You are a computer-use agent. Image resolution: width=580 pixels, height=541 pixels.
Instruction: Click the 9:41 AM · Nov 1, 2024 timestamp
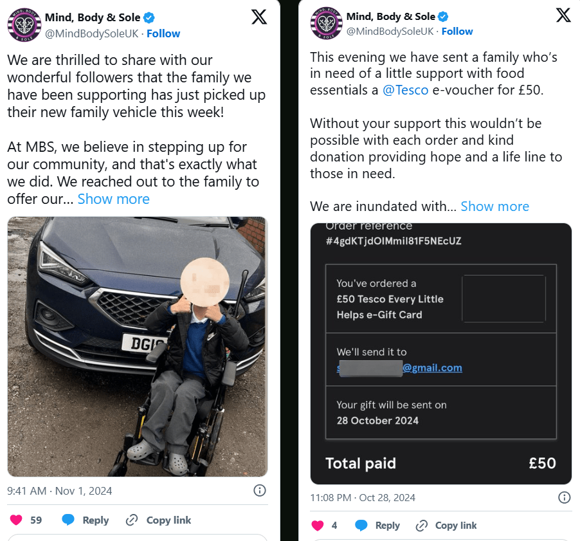pos(59,491)
